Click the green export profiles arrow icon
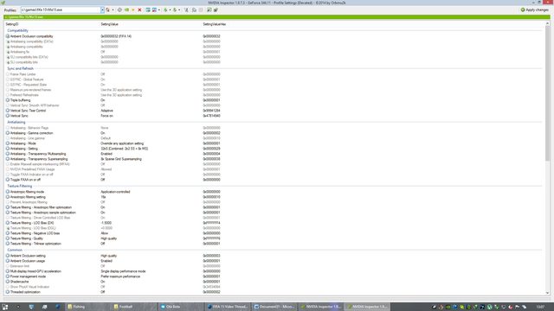 pos(165,10)
